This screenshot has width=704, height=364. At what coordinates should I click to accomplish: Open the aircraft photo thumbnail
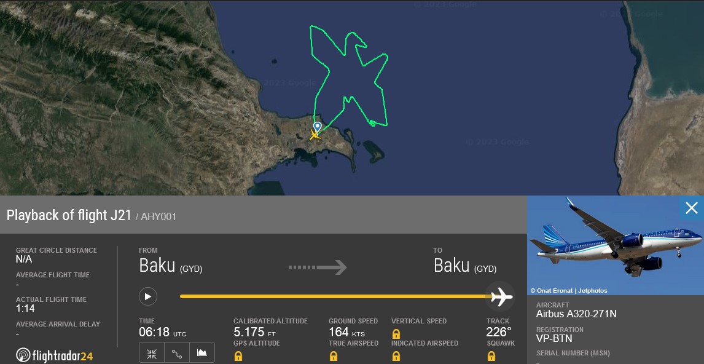616,245
